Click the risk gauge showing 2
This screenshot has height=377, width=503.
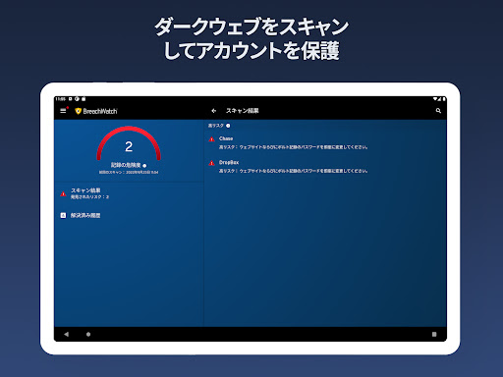click(x=129, y=144)
